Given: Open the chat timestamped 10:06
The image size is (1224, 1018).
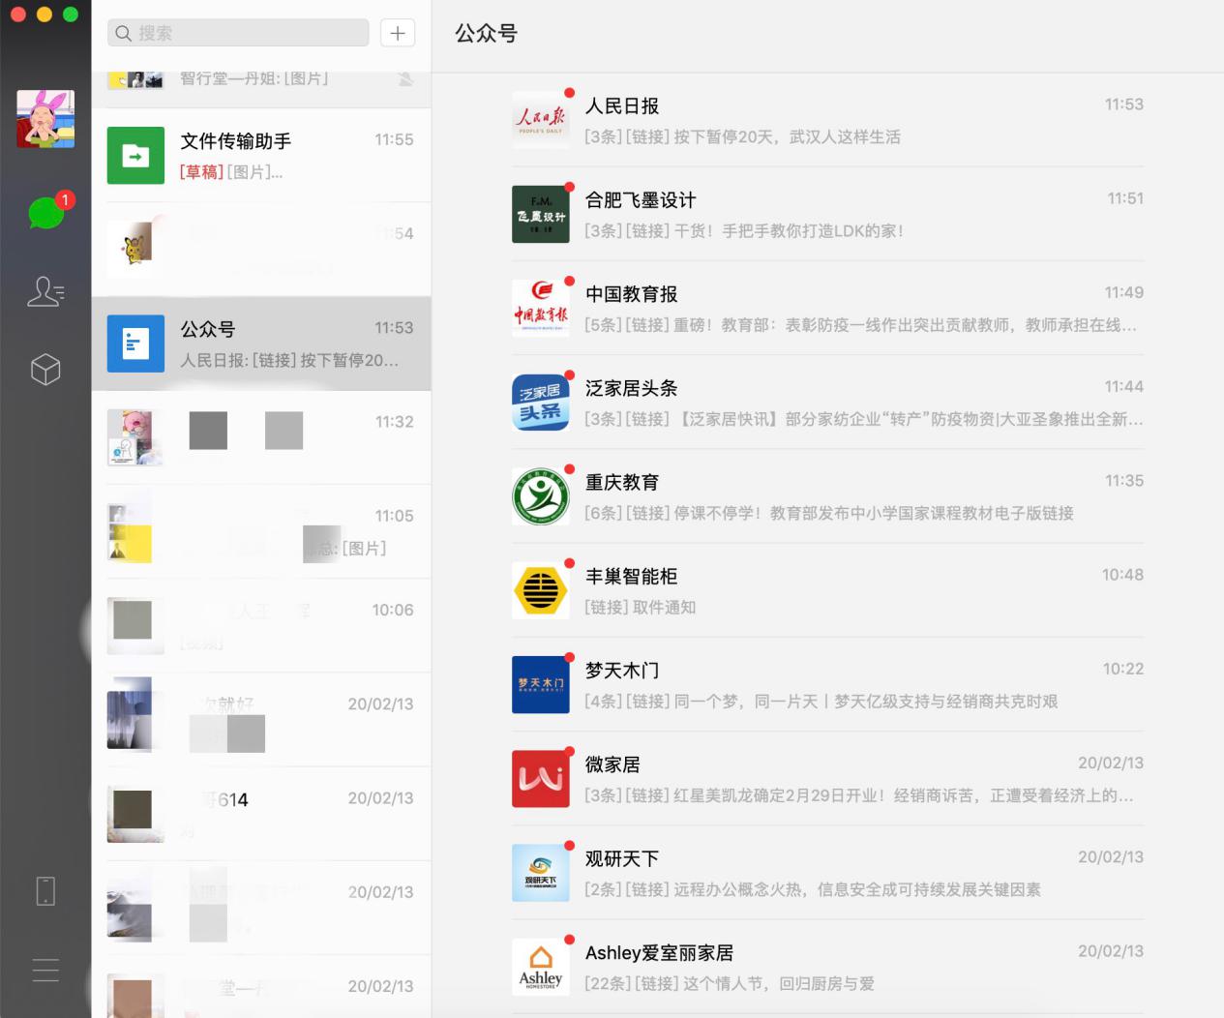Looking at the screenshot, I should click(x=261, y=625).
